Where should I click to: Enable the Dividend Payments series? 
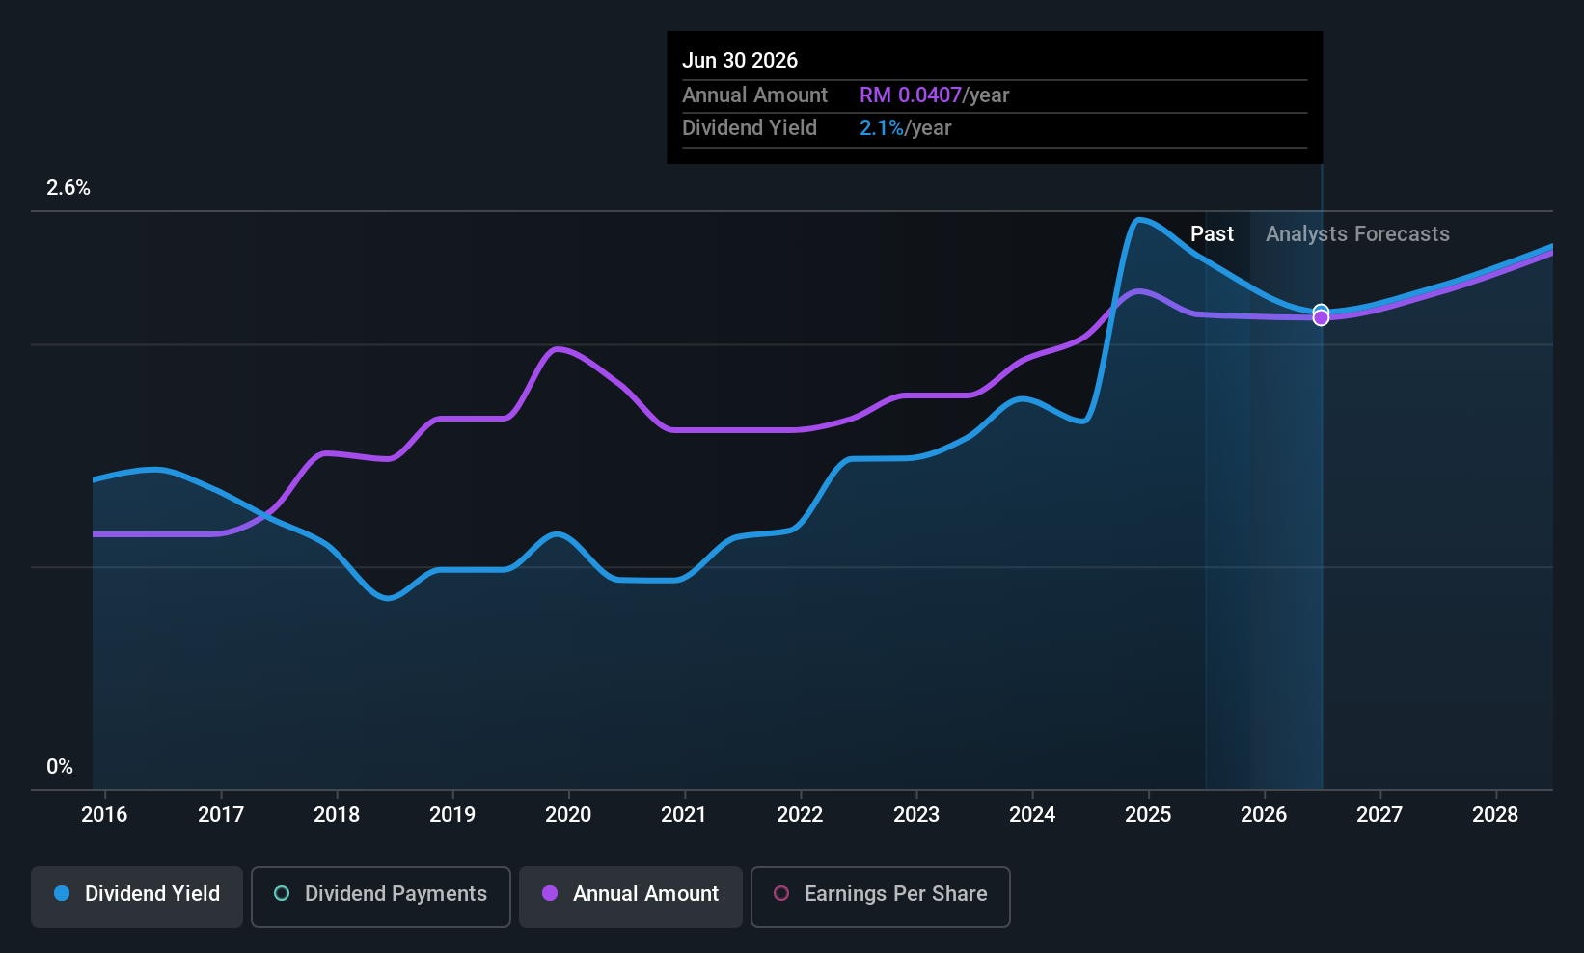[x=380, y=896]
